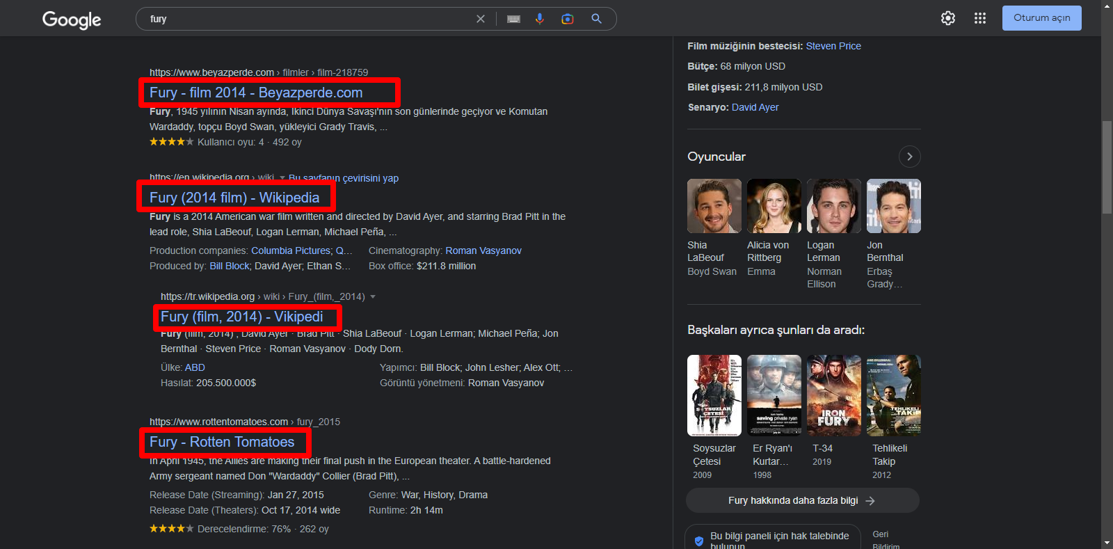Click the Genre War, History, Drama text
The width and height of the screenshot is (1113, 549).
pyautogui.click(x=428, y=495)
